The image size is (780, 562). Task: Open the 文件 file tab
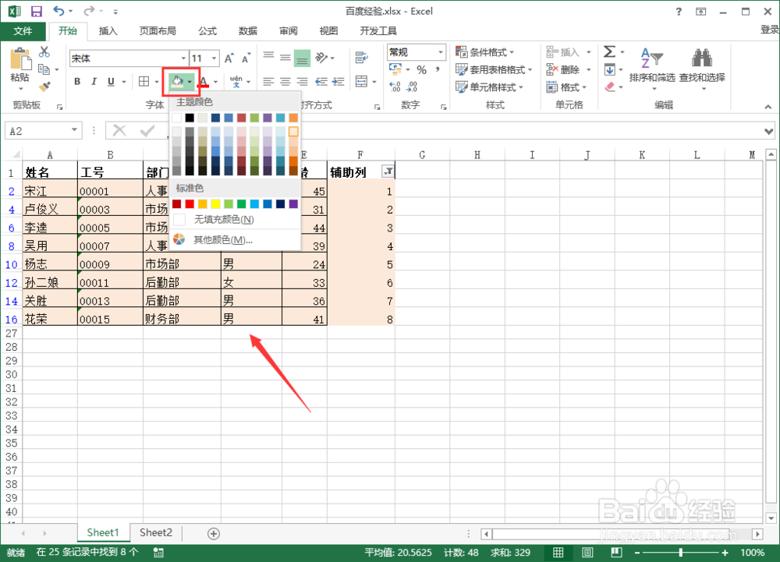23,31
